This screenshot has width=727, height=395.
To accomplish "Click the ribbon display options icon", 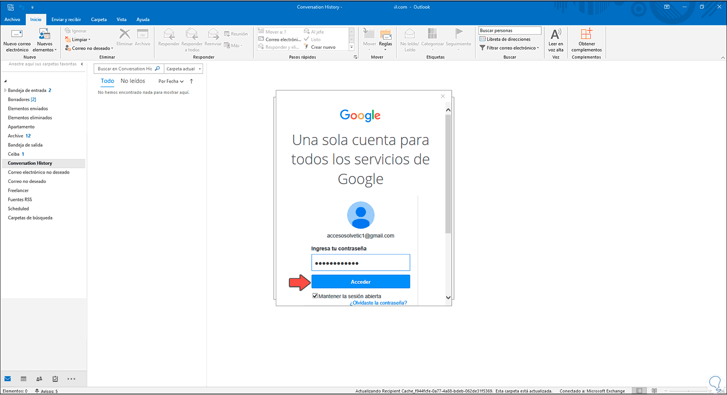I will pyautogui.click(x=667, y=7).
